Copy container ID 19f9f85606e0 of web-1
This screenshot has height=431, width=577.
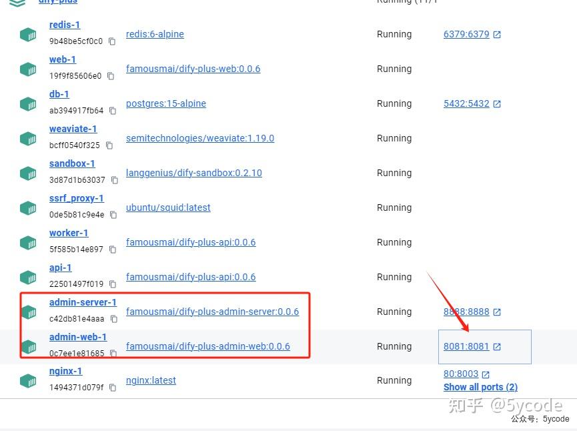coord(110,76)
